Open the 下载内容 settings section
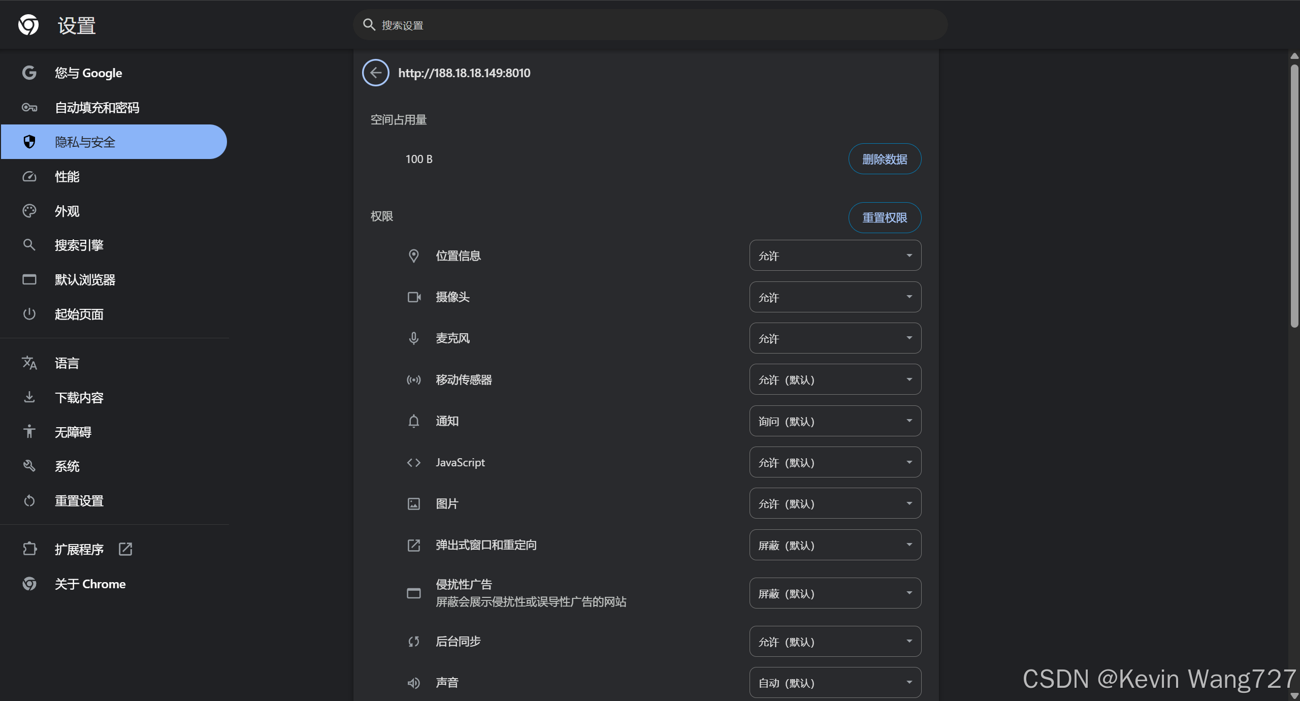Screen dimensions: 1300x701 [x=79, y=397]
